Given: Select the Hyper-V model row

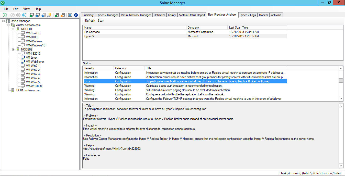Looking at the screenshot, I should point(185,36).
